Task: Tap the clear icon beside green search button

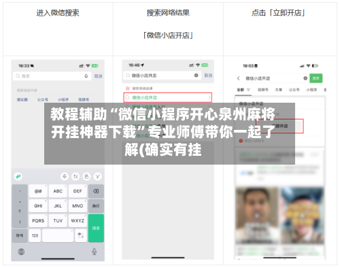Action: point(305,78)
